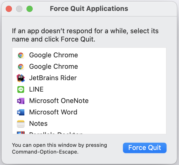Click the partially visible Parallels Desktop icon

[20, 133]
